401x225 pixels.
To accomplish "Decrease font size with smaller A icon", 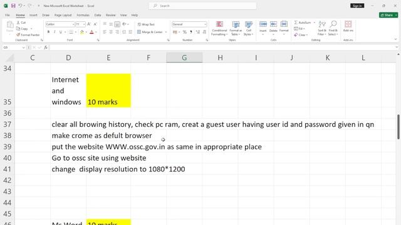I will pos(95,24).
